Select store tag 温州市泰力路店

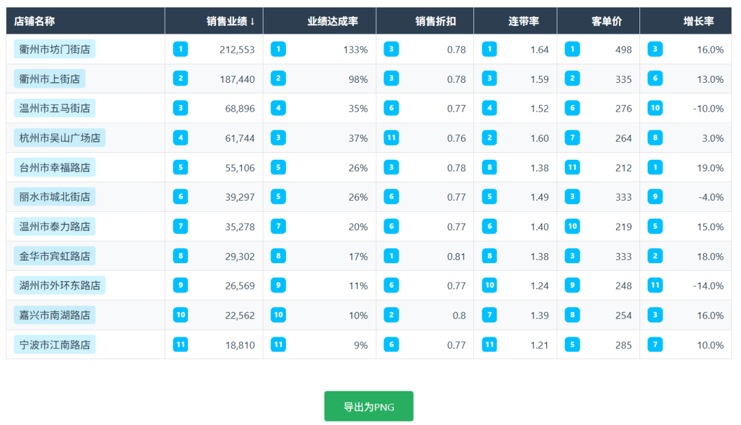point(54,227)
